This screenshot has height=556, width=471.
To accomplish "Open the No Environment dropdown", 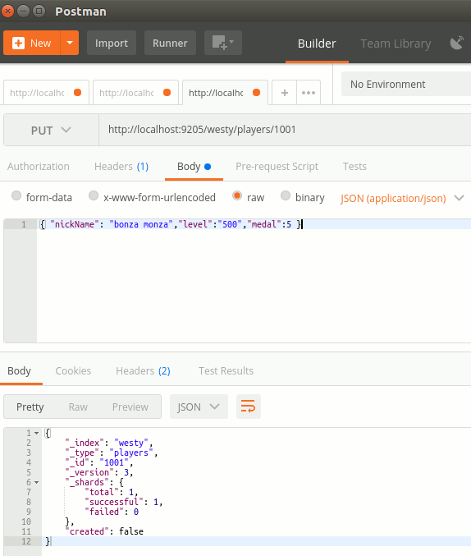I will coord(406,84).
